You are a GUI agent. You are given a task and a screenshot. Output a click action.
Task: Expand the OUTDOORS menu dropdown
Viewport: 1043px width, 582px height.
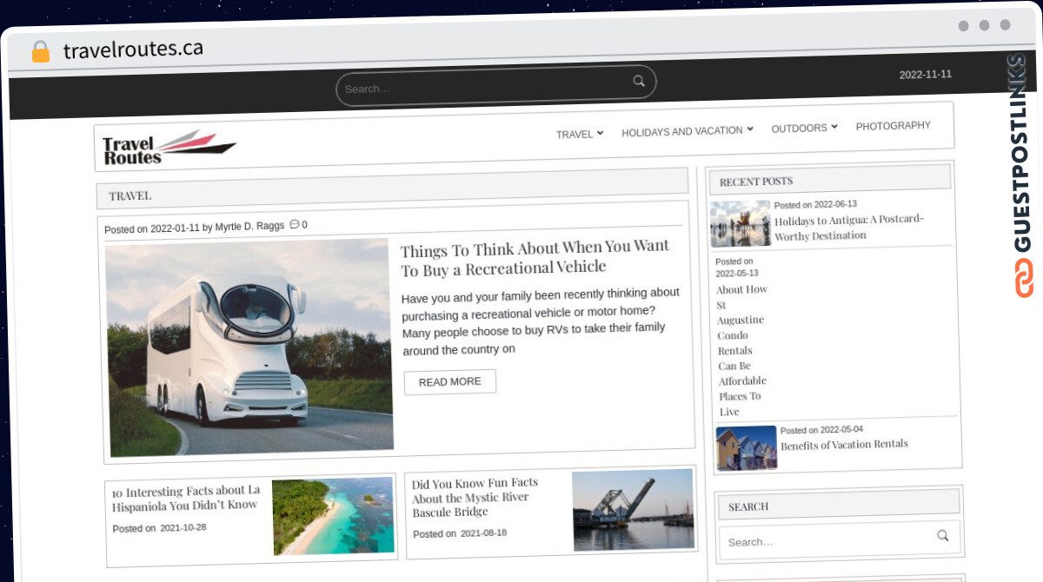coord(805,128)
